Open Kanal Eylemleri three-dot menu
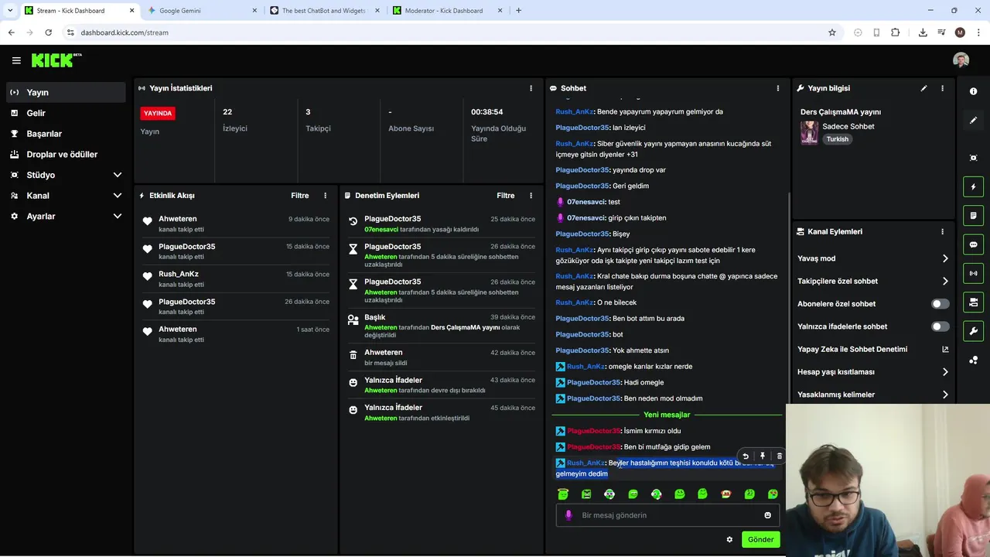990x557 pixels. point(942,231)
